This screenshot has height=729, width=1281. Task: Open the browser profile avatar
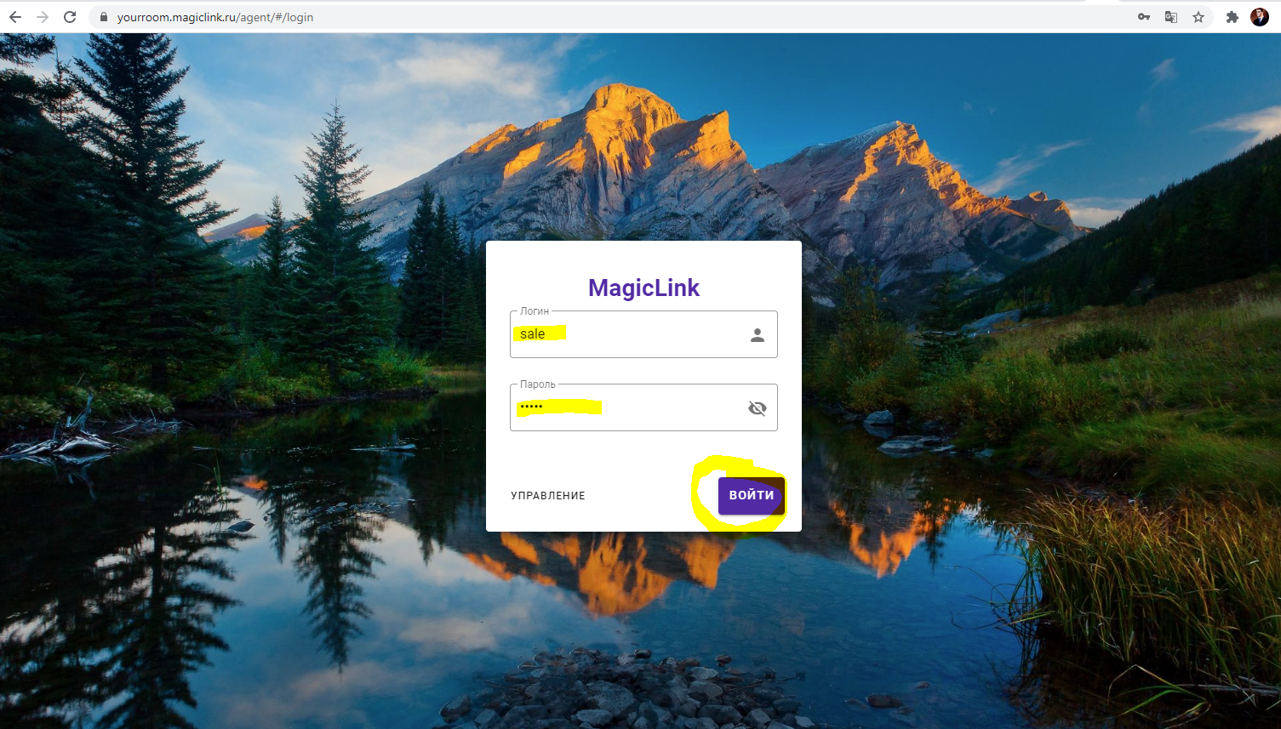pyautogui.click(x=1260, y=17)
